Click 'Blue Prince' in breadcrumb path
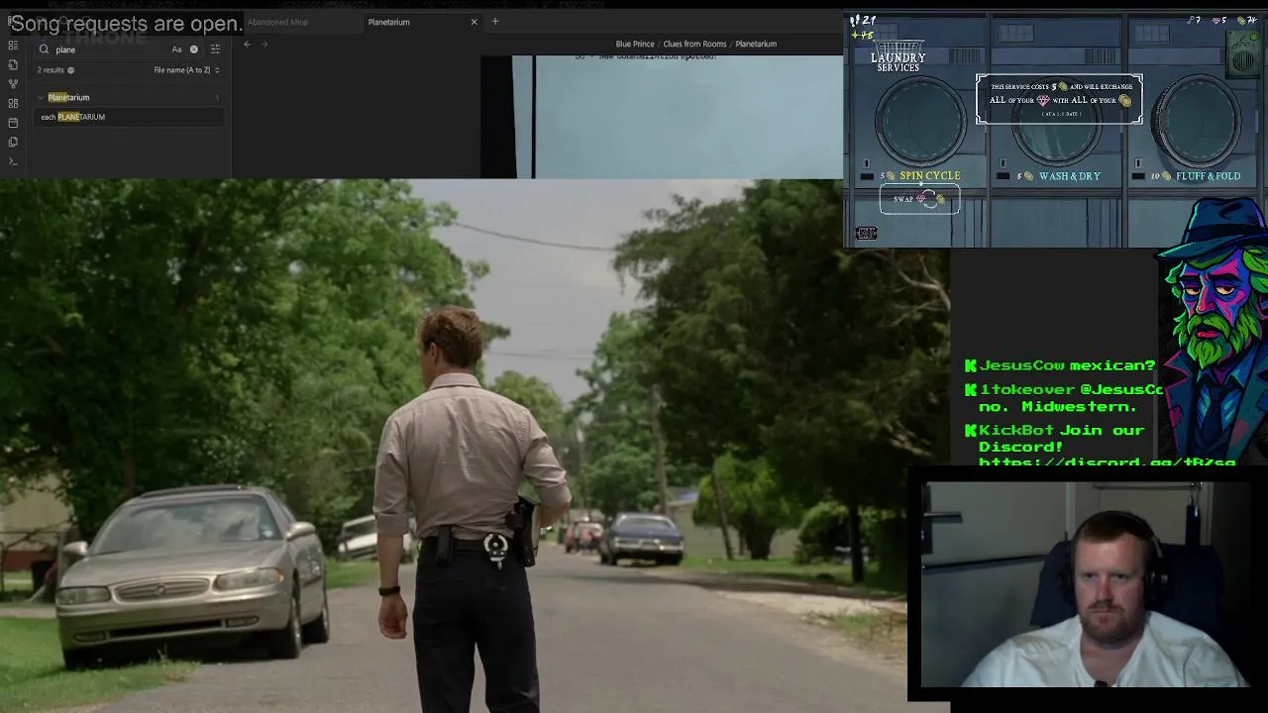1268x713 pixels. pyautogui.click(x=635, y=44)
